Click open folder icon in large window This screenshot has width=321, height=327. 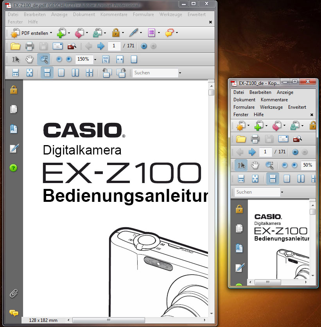[15, 46]
